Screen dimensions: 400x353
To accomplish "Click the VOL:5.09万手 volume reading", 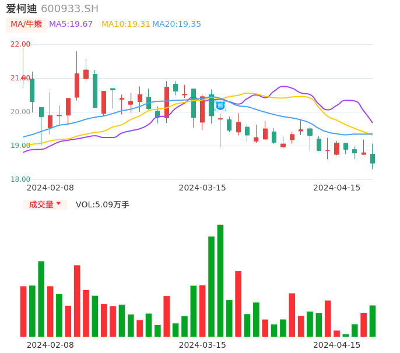I will [102, 204].
